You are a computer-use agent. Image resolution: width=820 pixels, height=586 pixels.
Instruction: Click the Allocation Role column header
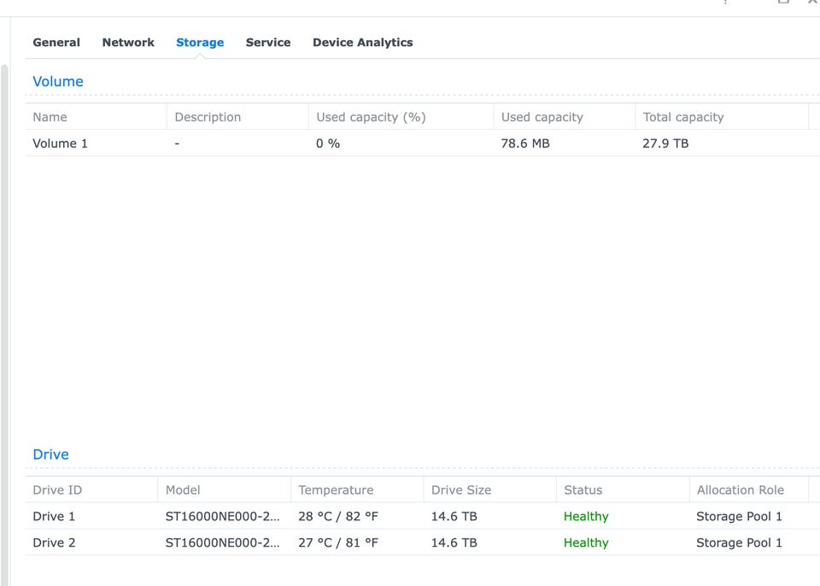[740, 490]
